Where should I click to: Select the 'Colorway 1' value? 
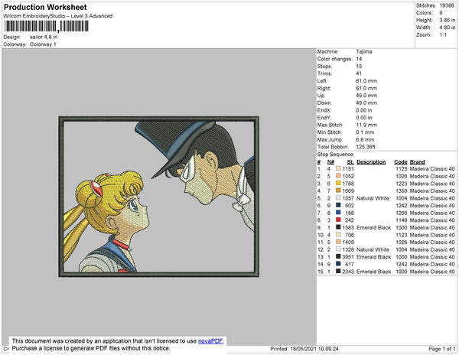pos(43,44)
